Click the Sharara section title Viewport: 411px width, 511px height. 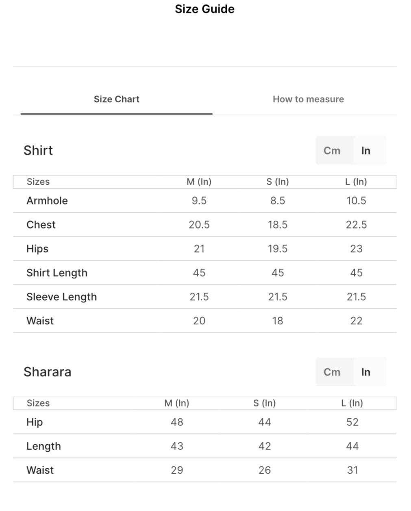(48, 372)
